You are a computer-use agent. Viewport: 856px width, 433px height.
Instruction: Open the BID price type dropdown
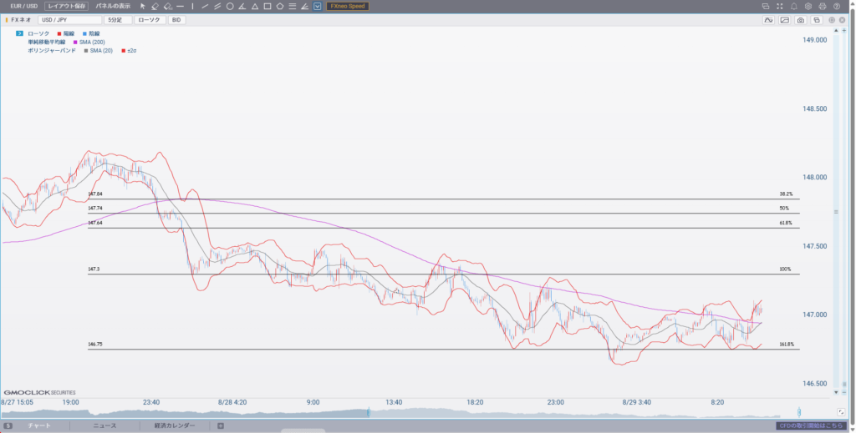pos(177,20)
